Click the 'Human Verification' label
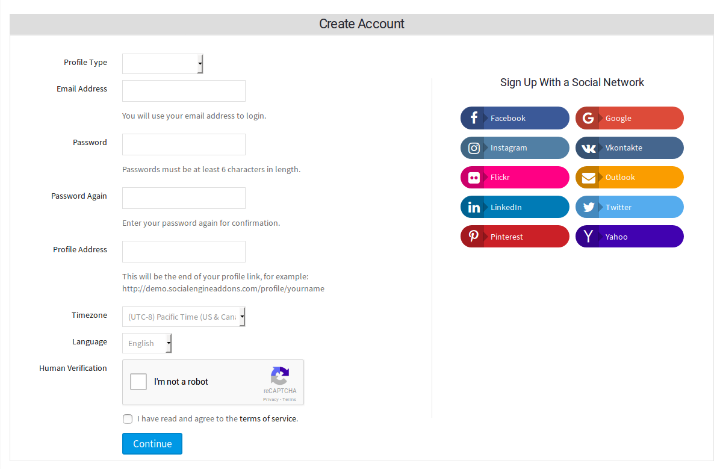The image size is (723, 469). pos(73,368)
